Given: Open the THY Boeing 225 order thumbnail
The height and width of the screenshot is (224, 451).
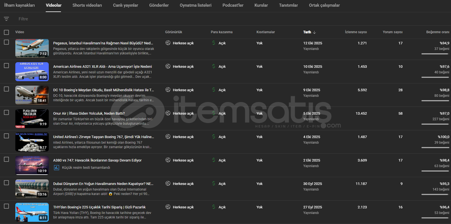Looking at the screenshot, I should point(32,212).
